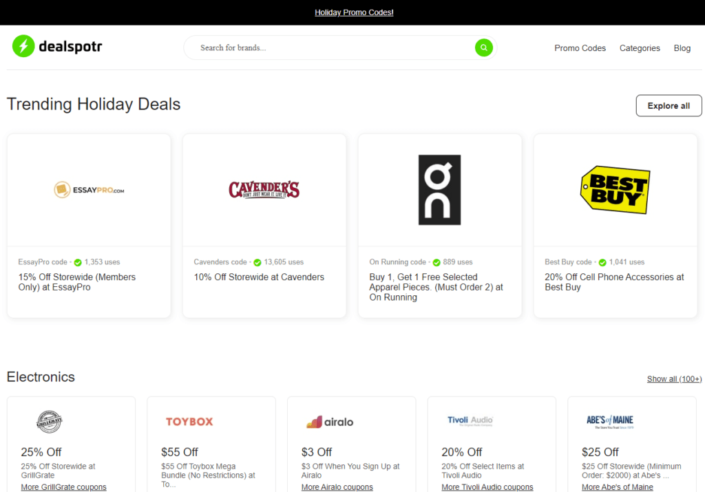The width and height of the screenshot is (705, 492).
Task: Open the Promo Codes menu item
Action: (x=580, y=47)
